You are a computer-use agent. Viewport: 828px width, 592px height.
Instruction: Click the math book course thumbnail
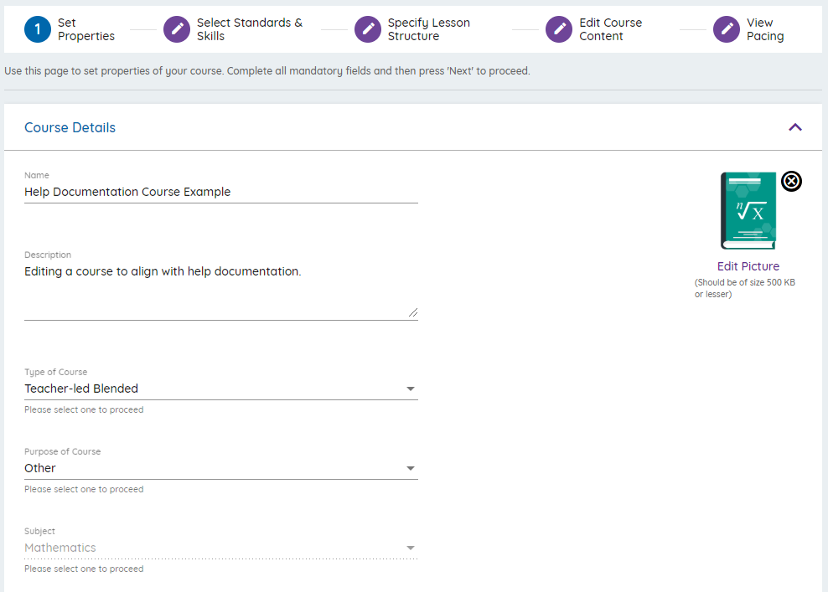748,210
